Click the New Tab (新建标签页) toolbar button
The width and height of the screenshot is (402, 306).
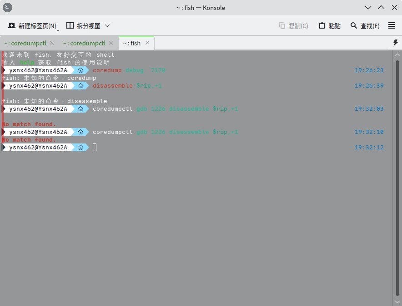pyautogui.click(x=32, y=26)
